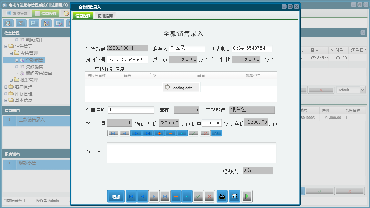The width and height of the screenshot is (370, 208).
Task: Click first-record arrow in vehicle detail navigator
Action: [113, 133]
